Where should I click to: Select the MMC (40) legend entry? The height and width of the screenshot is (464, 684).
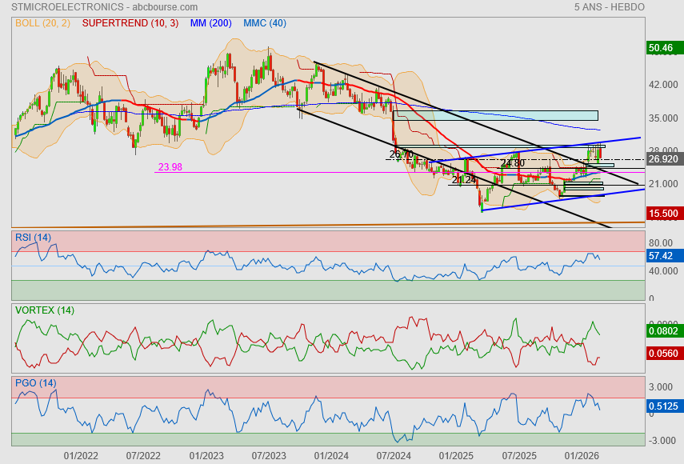click(264, 23)
